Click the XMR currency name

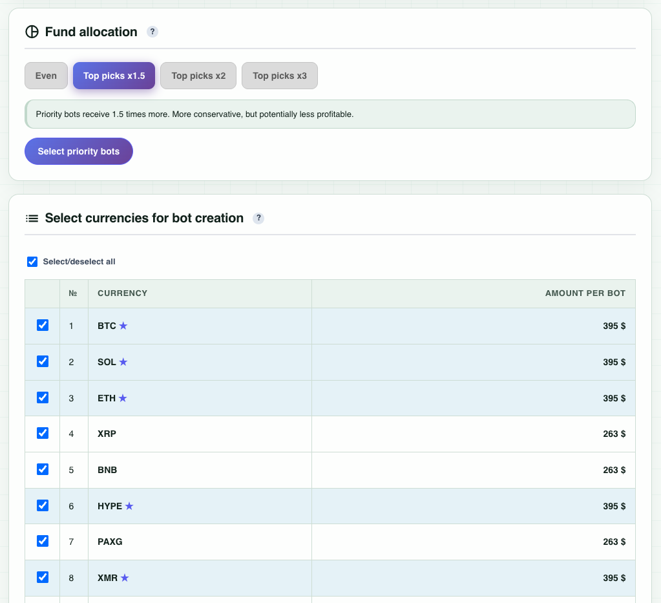pyautogui.click(x=107, y=578)
